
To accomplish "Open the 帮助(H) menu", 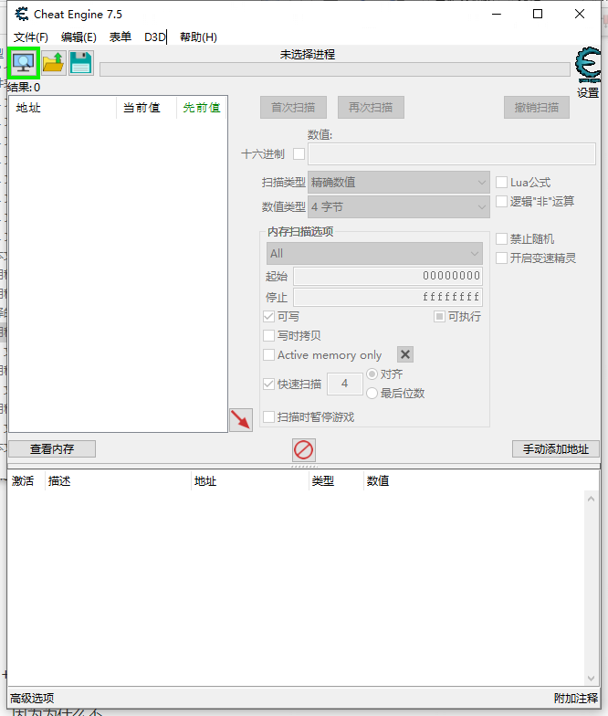I will [x=198, y=37].
